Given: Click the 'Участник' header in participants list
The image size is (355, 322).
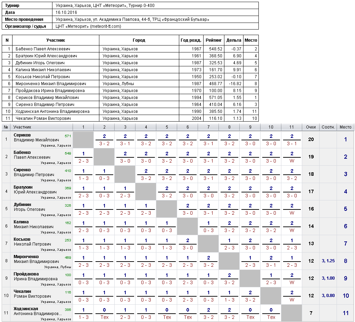Looking at the screenshot, I should 56,40.
